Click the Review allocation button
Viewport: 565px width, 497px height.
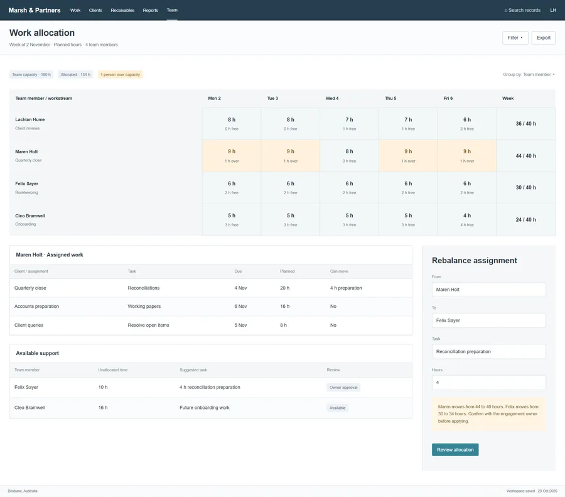coord(455,450)
